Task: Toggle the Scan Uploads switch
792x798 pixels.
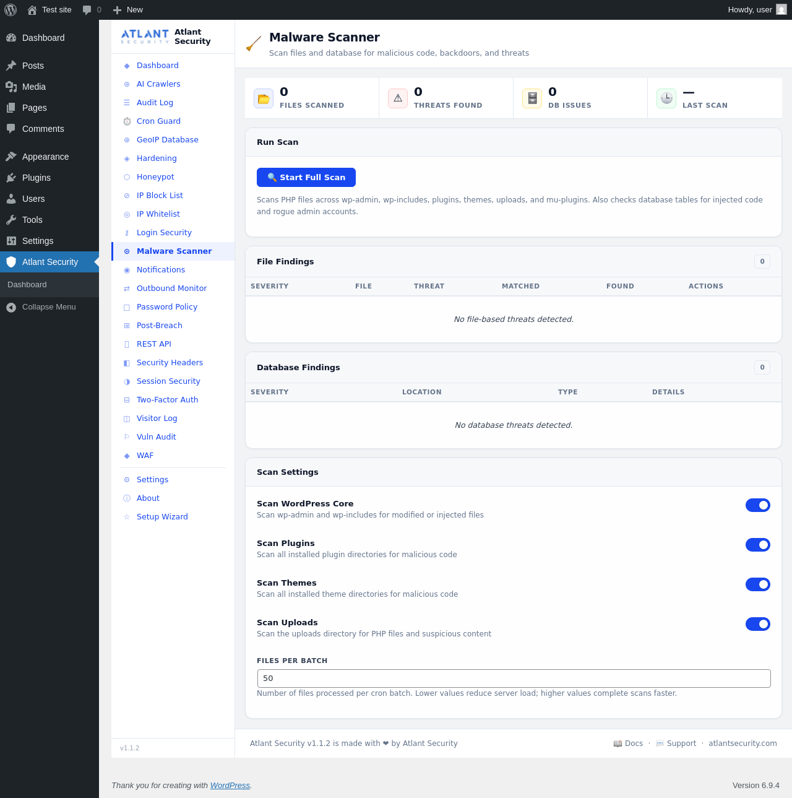Action: click(757, 624)
